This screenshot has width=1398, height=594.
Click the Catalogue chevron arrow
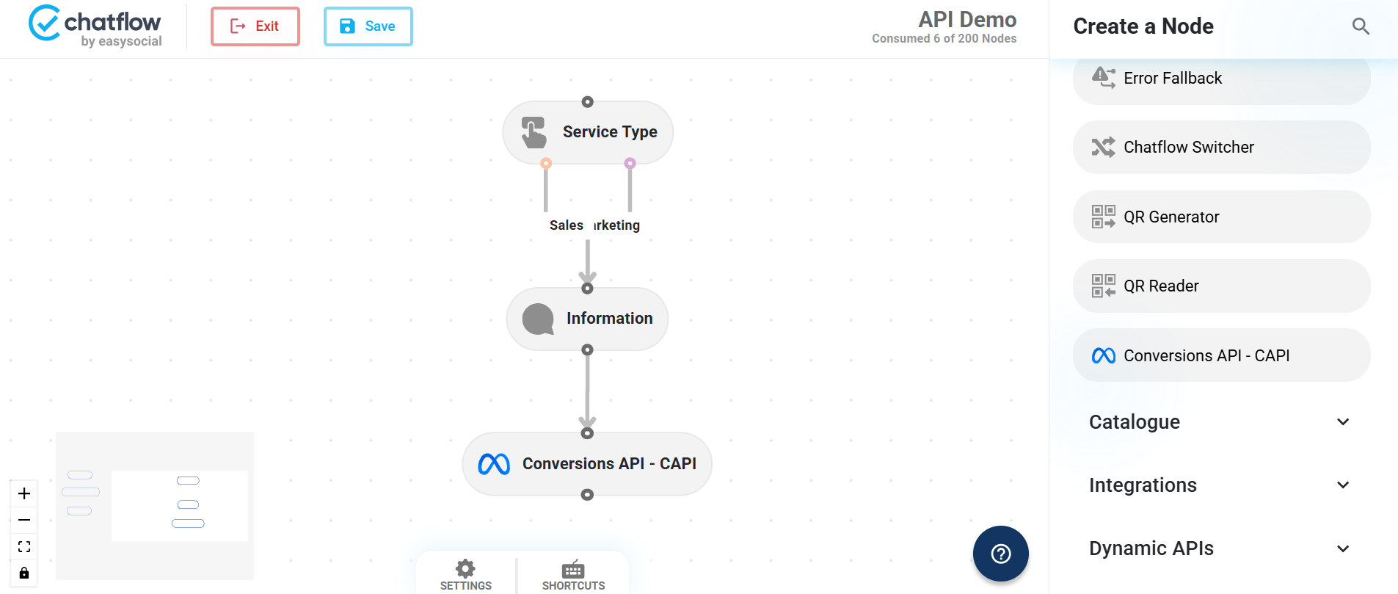click(x=1343, y=421)
